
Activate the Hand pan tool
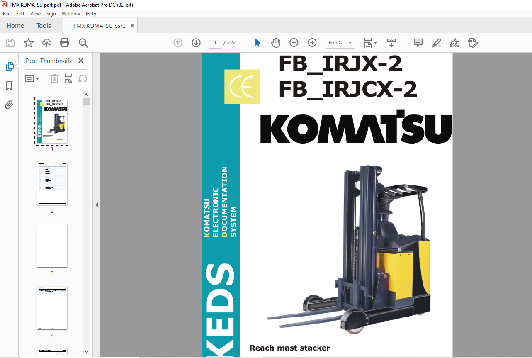[276, 43]
